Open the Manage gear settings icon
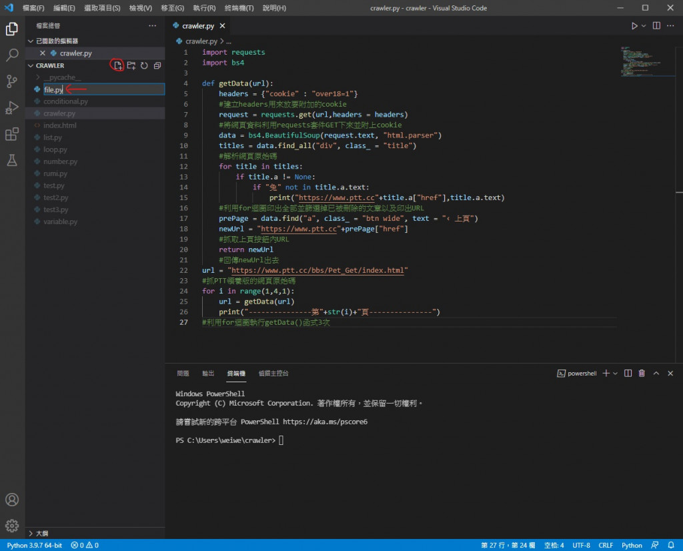Screen dimensions: 683x551 point(12,525)
